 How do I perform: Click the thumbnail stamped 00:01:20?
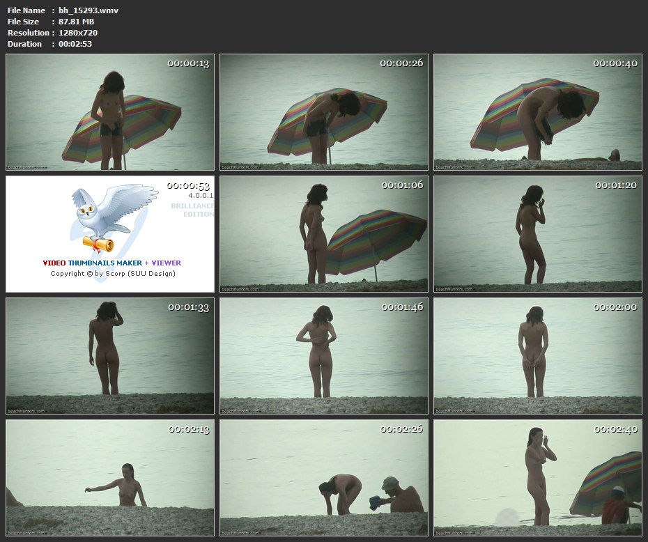click(537, 234)
